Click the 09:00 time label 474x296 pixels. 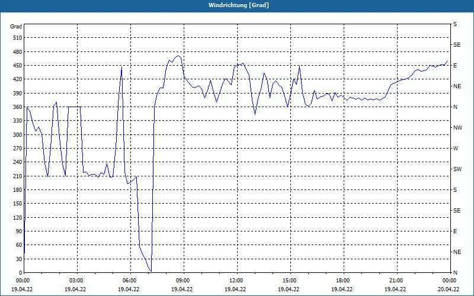click(184, 280)
